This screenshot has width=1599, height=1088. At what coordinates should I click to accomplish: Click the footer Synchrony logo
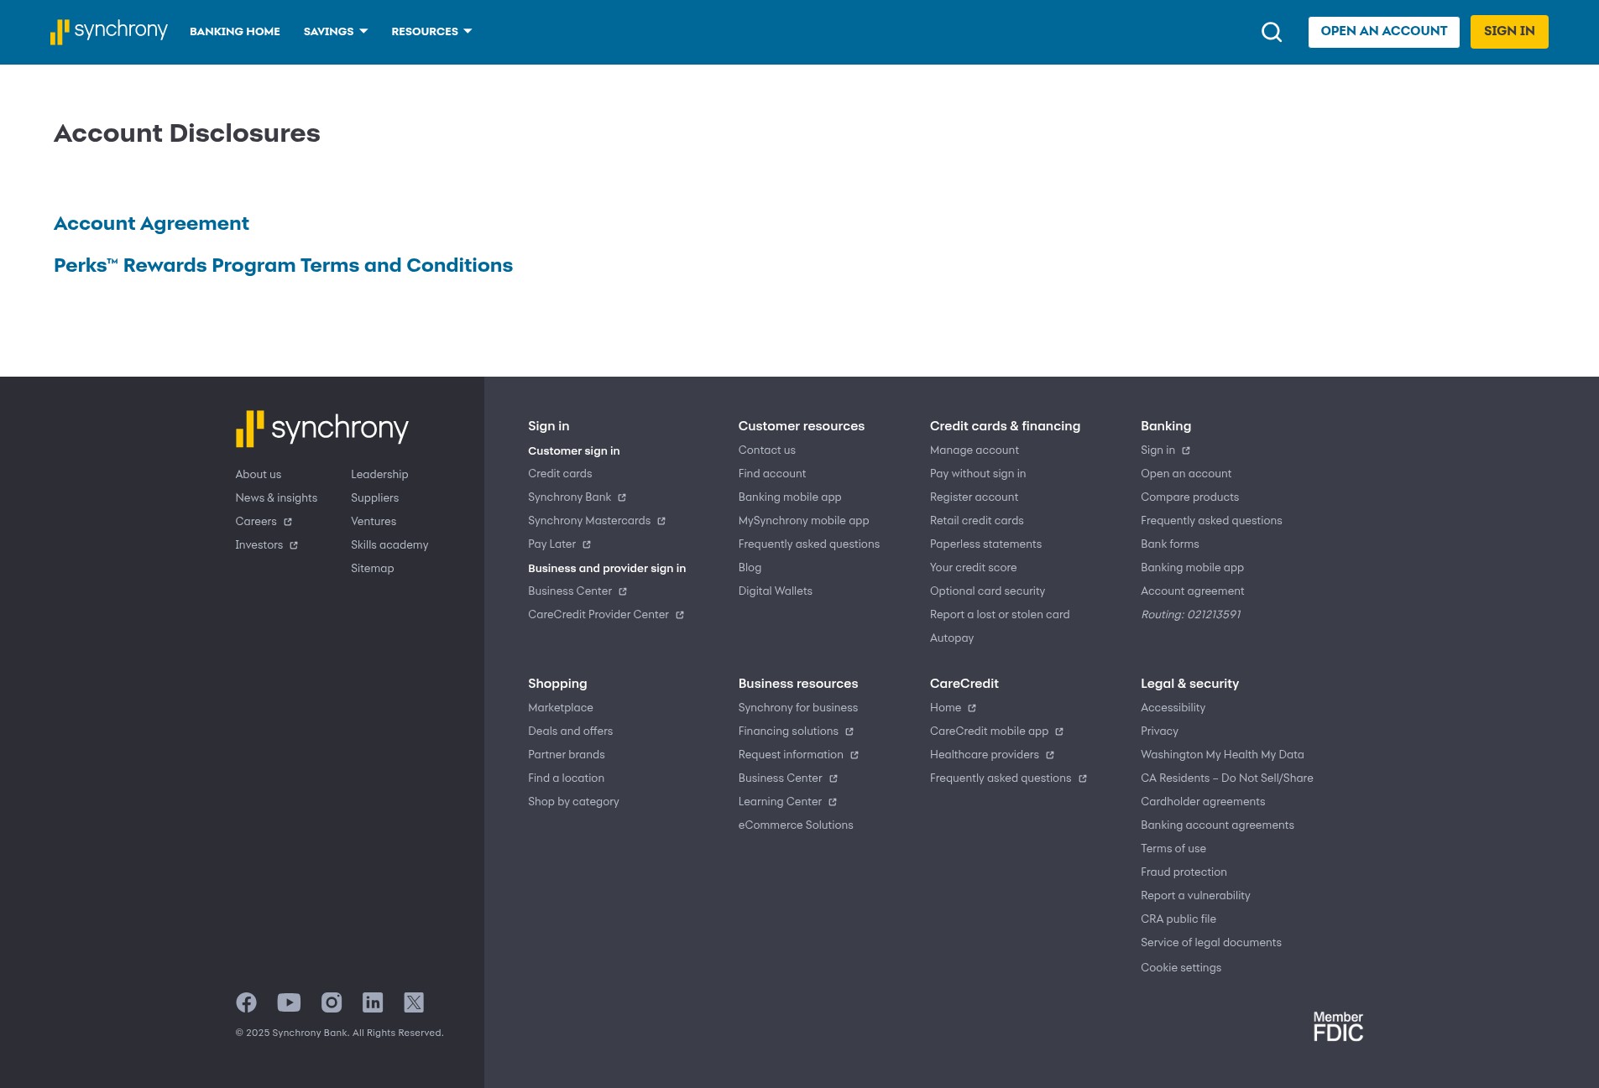(x=322, y=429)
